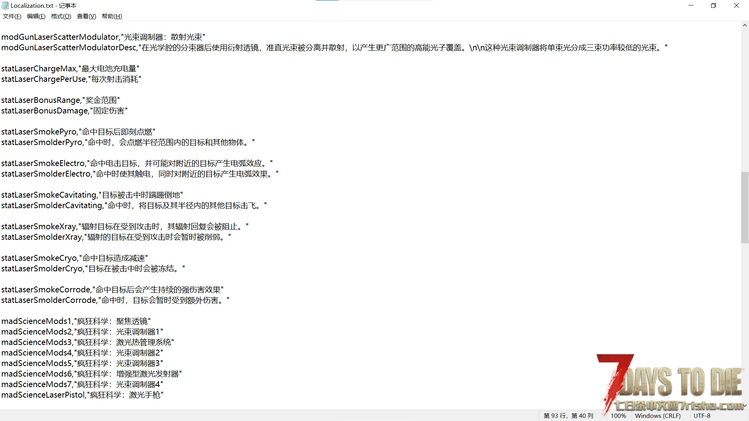This screenshot has height=421, width=749.
Task: Open the 查看(V) menu
Action: pos(86,16)
